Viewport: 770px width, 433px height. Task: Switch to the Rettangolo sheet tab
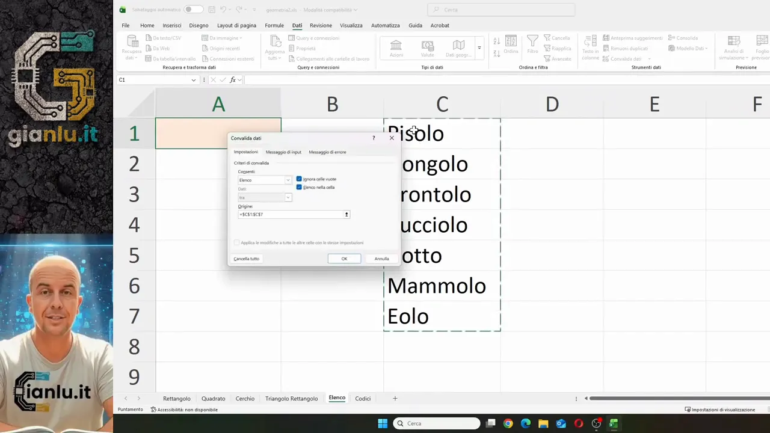coord(177,398)
